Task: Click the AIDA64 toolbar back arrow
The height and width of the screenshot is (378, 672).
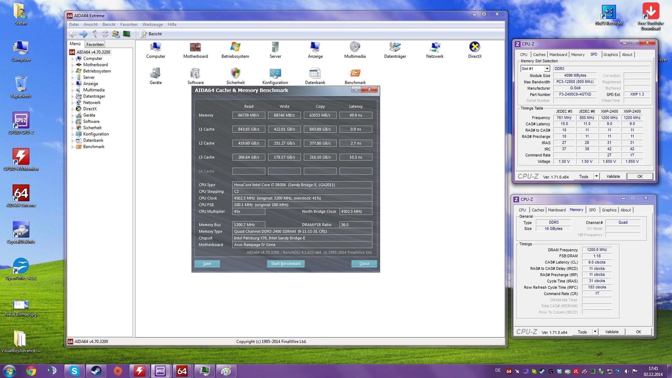Action: (73, 34)
